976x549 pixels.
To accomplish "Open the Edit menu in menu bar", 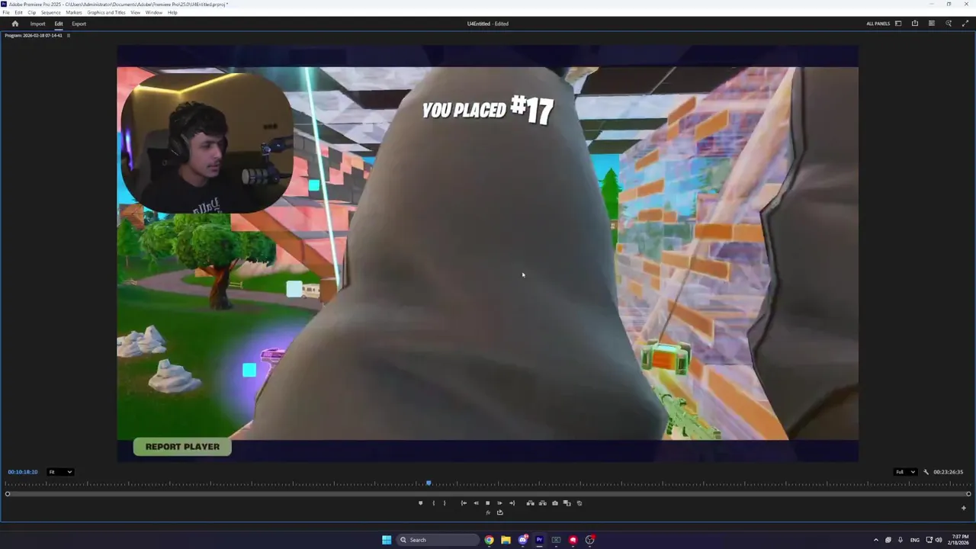I will (18, 12).
